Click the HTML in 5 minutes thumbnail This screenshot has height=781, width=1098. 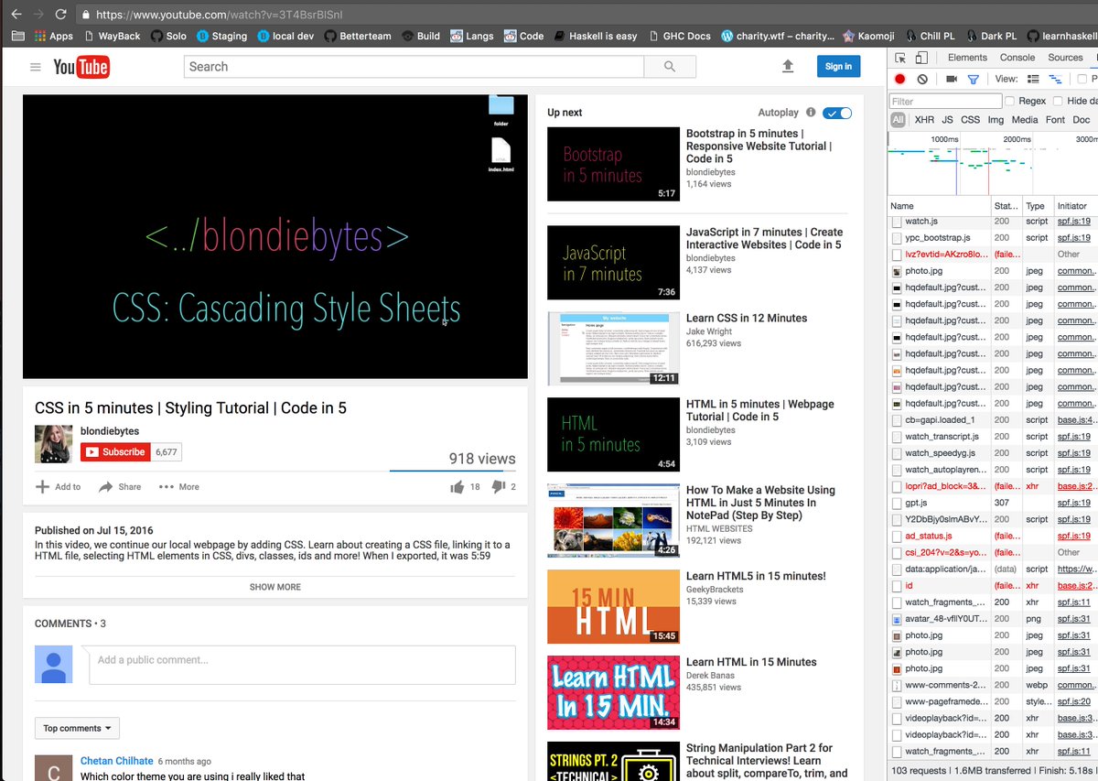[613, 435]
